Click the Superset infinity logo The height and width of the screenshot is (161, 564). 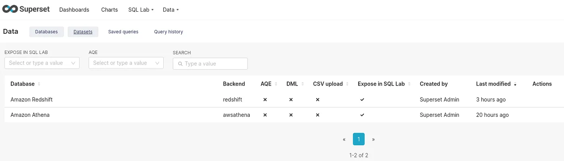click(x=10, y=9)
